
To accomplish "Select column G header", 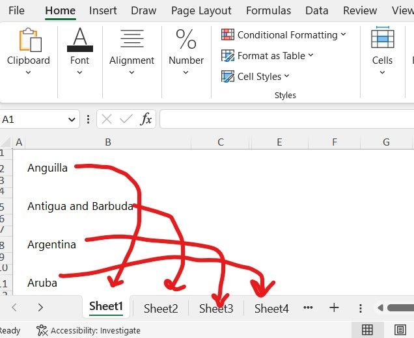I will point(386,142).
